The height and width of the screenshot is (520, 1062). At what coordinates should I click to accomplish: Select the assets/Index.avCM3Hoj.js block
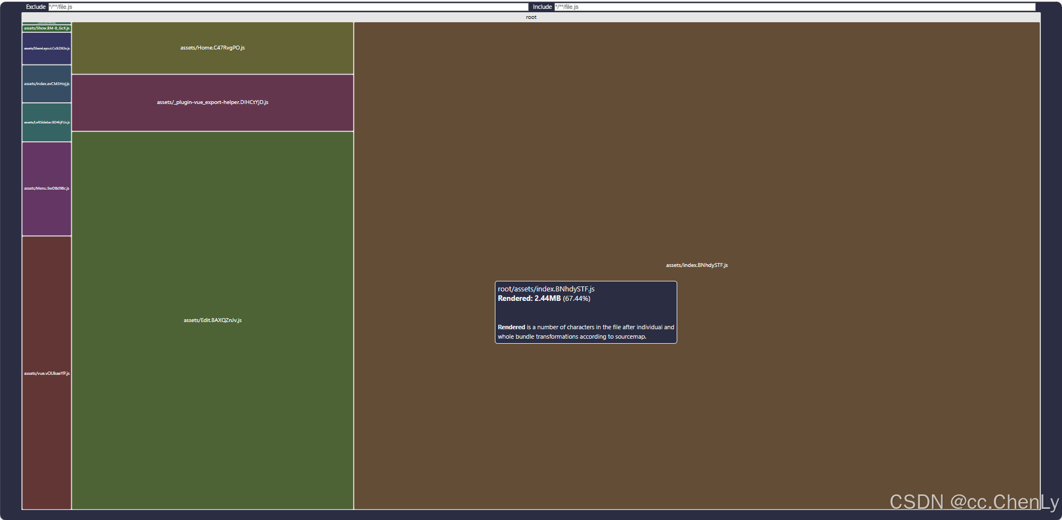point(46,85)
